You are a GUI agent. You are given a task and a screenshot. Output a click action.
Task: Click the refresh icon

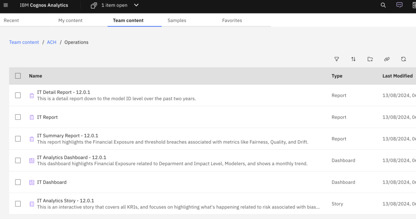pos(403,59)
